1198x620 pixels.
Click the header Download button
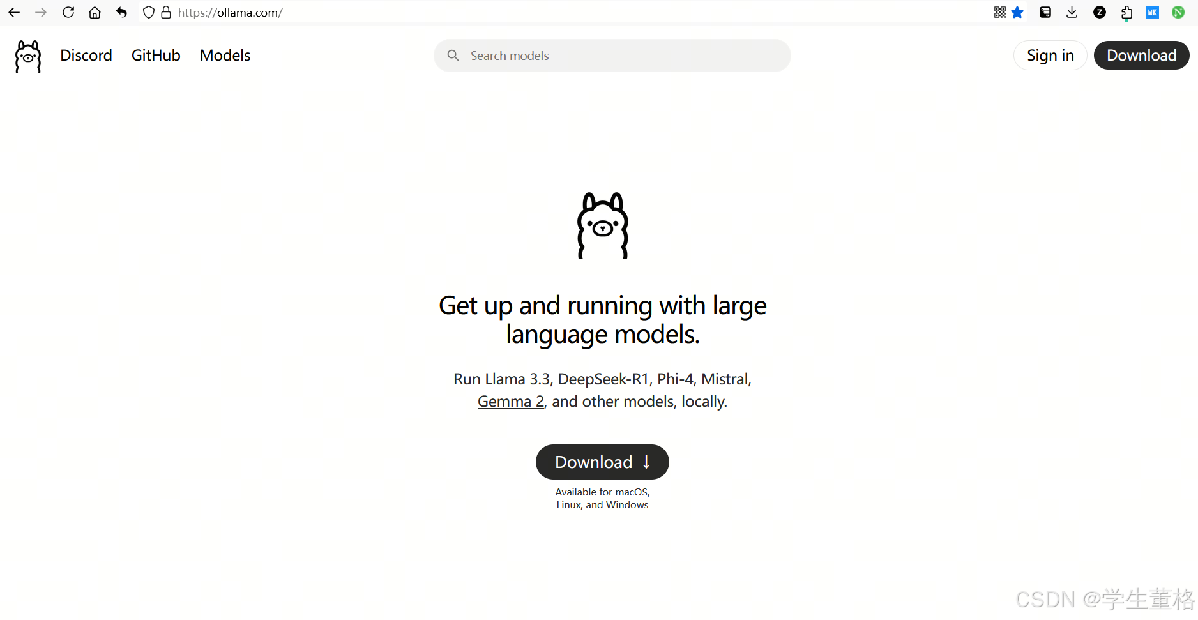pyautogui.click(x=1142, y=56)
